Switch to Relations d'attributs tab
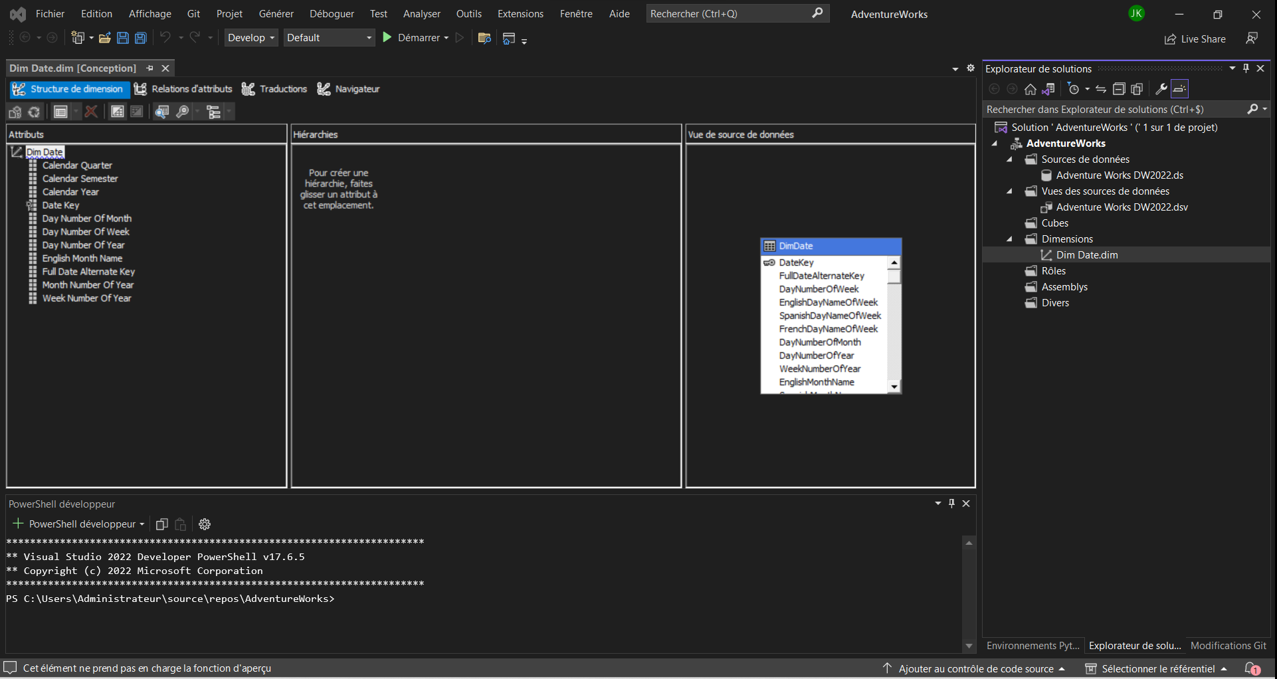The image size is (1277, 679). pyautogui.click(x=183, y=89)
